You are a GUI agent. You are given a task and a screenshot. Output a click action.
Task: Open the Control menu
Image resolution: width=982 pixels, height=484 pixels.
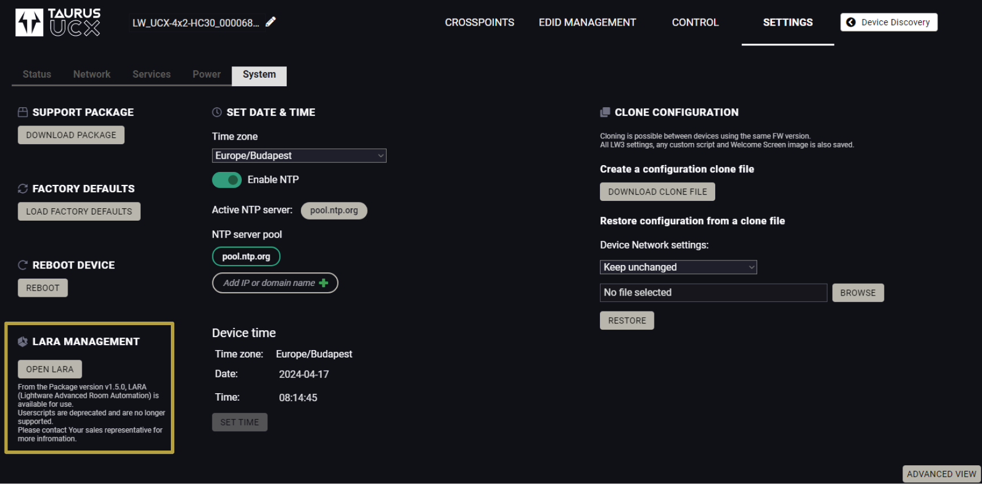(695, 23)
